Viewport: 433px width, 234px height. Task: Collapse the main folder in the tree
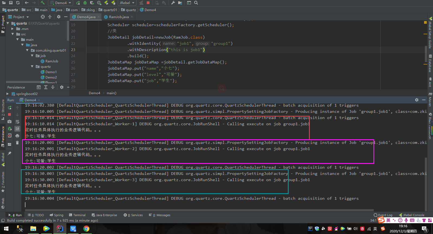pos(17,39)
